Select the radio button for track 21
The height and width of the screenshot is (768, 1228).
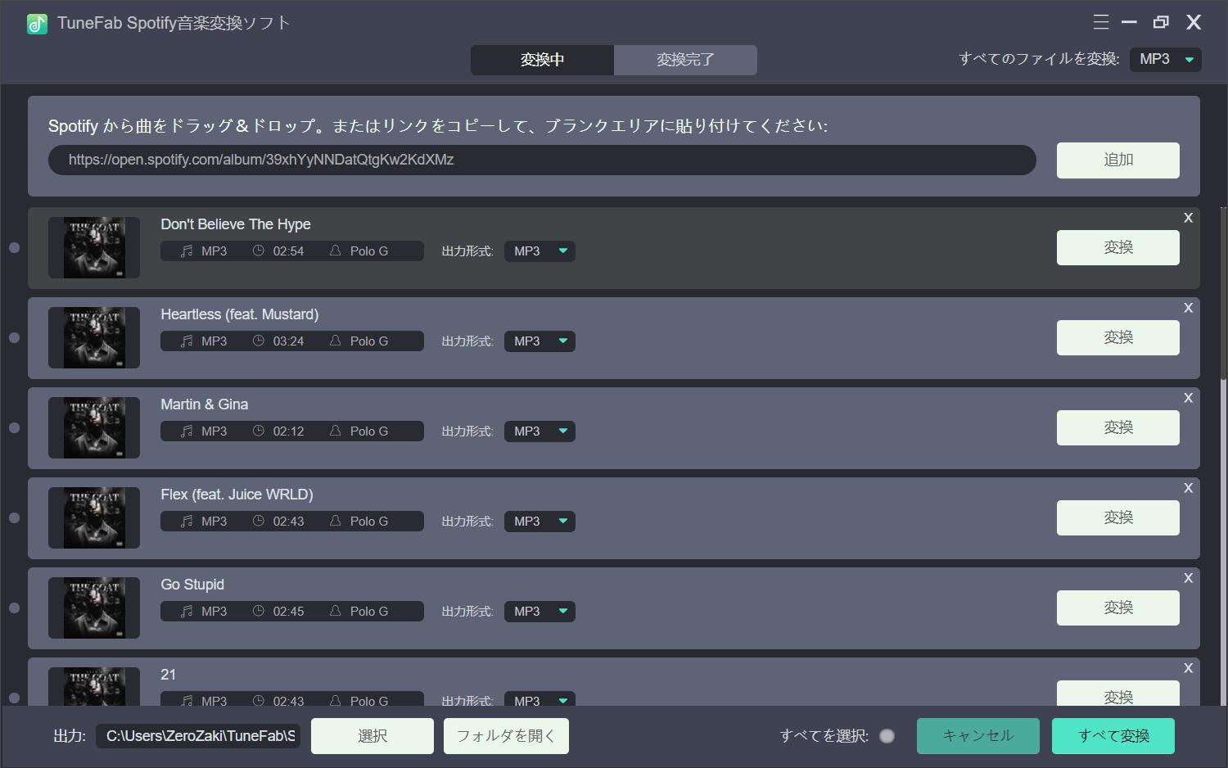(14, 698)
